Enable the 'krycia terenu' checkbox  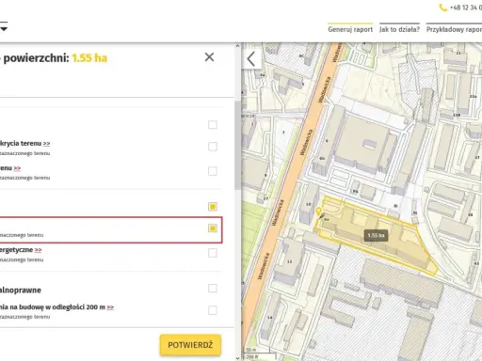(x=213, y=147)
